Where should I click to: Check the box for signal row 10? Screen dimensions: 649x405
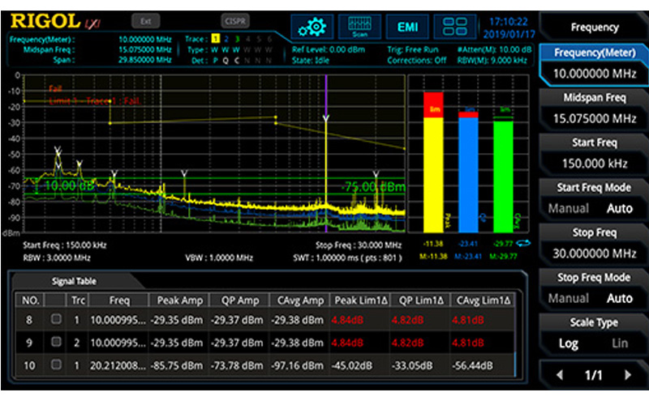pos(57,365)
